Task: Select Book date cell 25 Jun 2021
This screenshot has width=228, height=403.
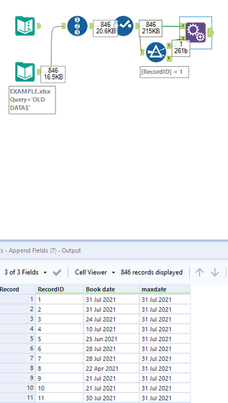Action: click(111, 339)
